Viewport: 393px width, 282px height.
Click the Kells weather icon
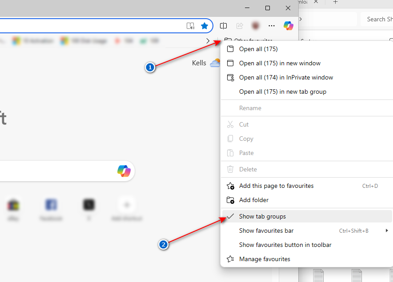(x=215, y=63)
